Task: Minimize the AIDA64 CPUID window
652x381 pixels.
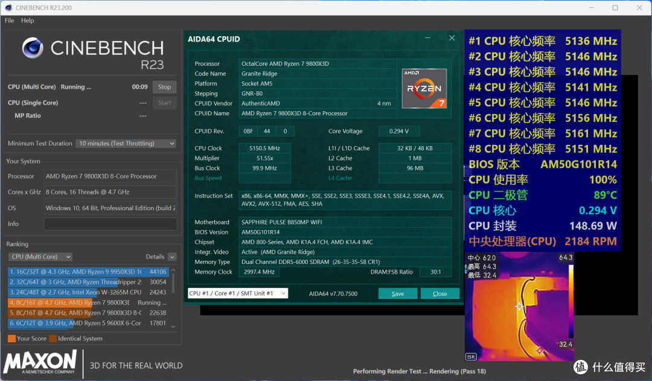Action: (x=427, y=38)
